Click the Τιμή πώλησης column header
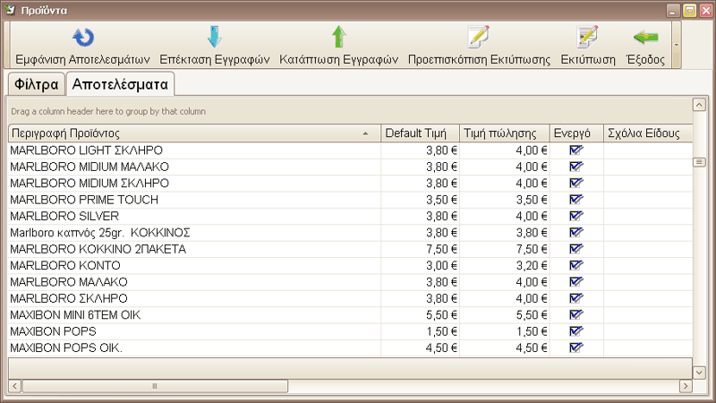716x403 pixels. click(504, 133)
